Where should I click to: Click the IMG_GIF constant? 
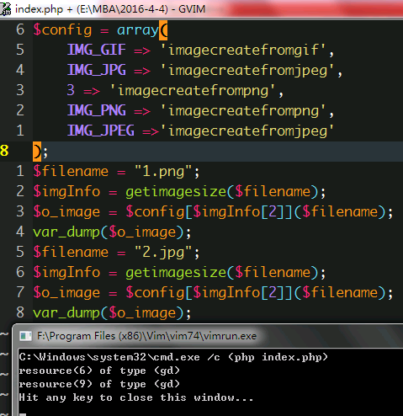pyautogui.click(x=97, y=50)
